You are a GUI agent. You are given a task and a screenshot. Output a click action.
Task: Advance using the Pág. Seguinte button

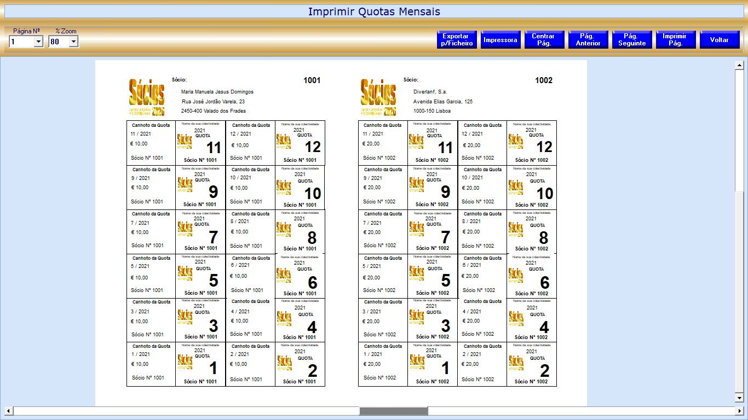(x=631, y=40)
